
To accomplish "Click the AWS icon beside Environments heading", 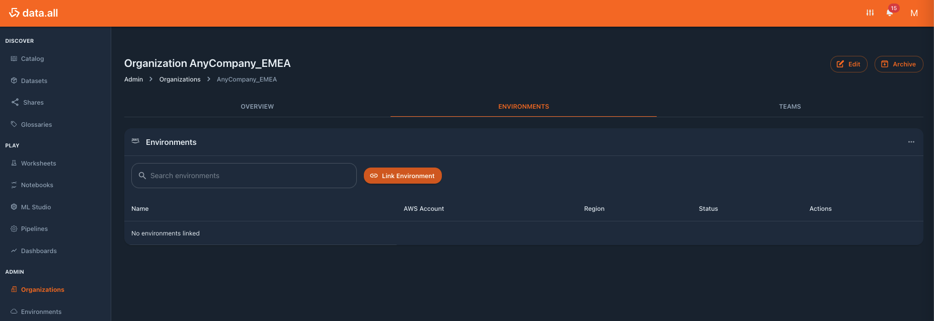I will point(135,141).
